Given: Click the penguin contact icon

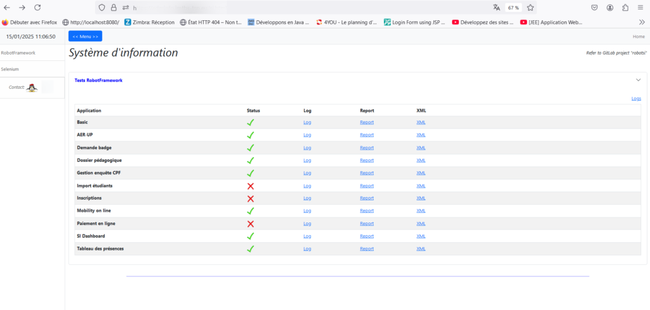Looking at the screenshot, I should pyautogui.click(x=32, y=87).
